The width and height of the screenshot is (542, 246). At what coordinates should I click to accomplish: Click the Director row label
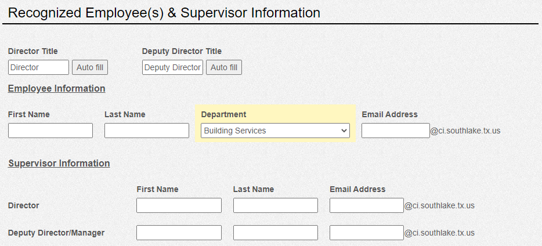(24, 205)
